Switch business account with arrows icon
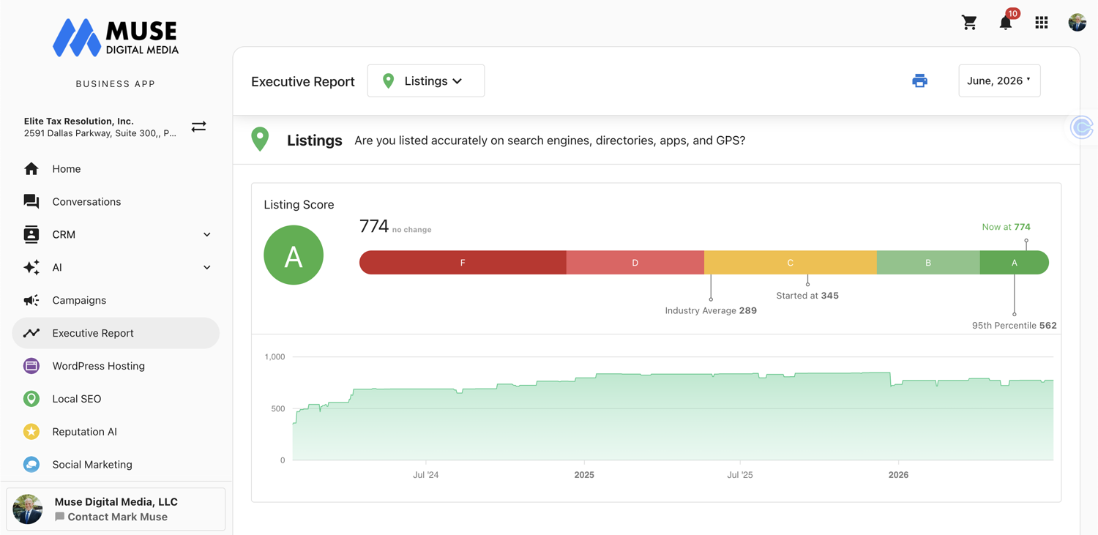Image resolution: width=1098 pixels, height=535 pixels. 198,127
